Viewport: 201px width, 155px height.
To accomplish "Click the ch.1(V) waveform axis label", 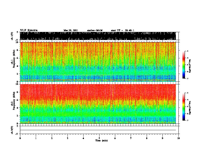I will (12, 36).
